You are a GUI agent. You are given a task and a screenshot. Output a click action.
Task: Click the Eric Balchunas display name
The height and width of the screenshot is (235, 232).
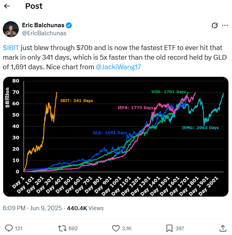tap(43, 25)
